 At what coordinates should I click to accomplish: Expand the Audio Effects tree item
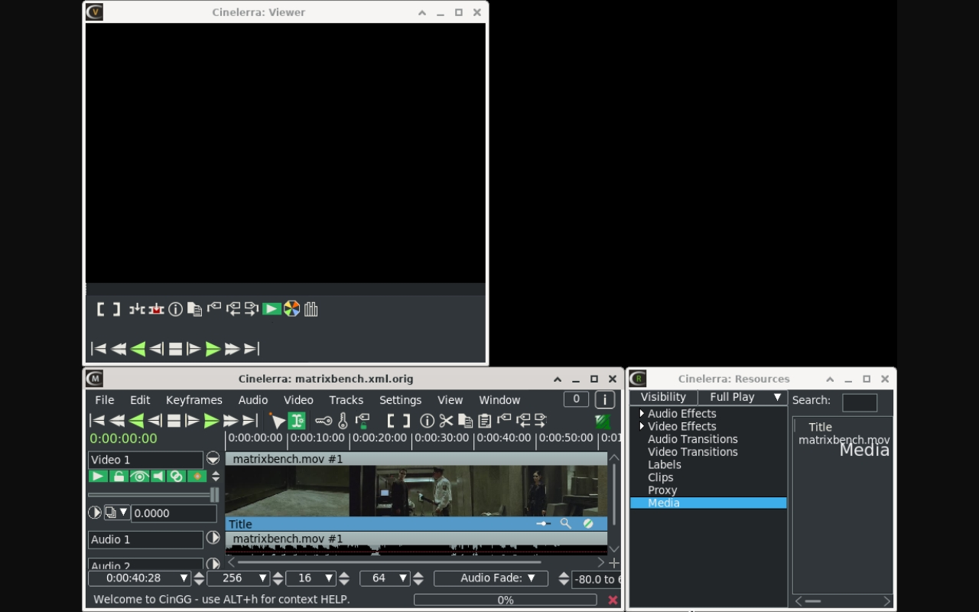[x=642, y=413]
